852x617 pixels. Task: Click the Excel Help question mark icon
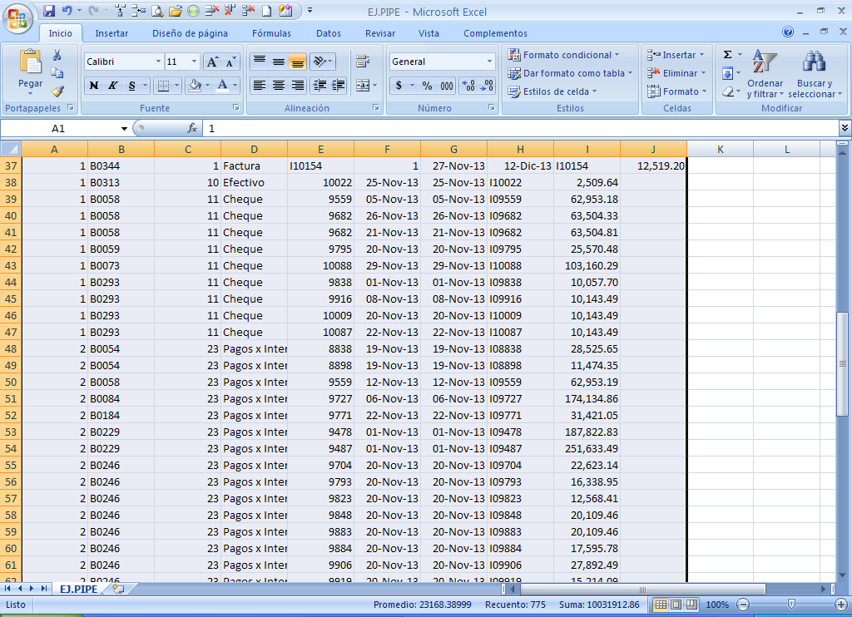(788, 32)
